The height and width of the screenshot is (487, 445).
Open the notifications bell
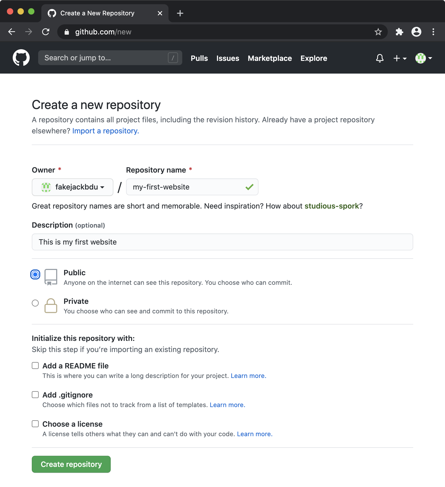(x=380, y=58)
